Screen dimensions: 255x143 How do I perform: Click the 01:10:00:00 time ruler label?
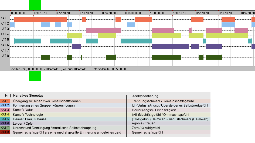(x=179, y=13)
